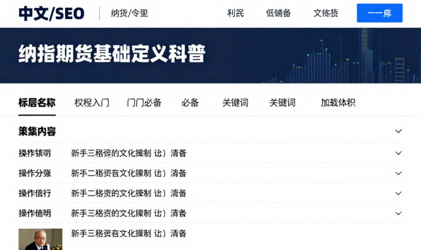Expand the 操作分张 row chevron
Screen dimensions: 421x250
[399, 173]
